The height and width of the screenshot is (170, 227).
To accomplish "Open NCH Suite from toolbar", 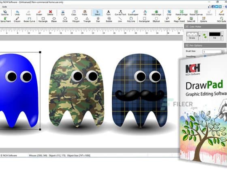I will pyautogui.click(x=222, y=19).
